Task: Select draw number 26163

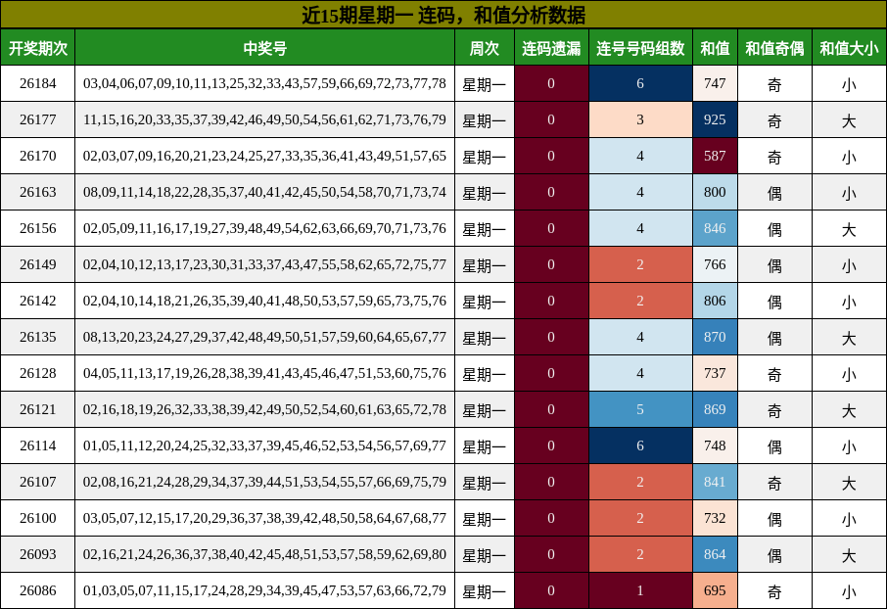Action: (x=38, y=193)
